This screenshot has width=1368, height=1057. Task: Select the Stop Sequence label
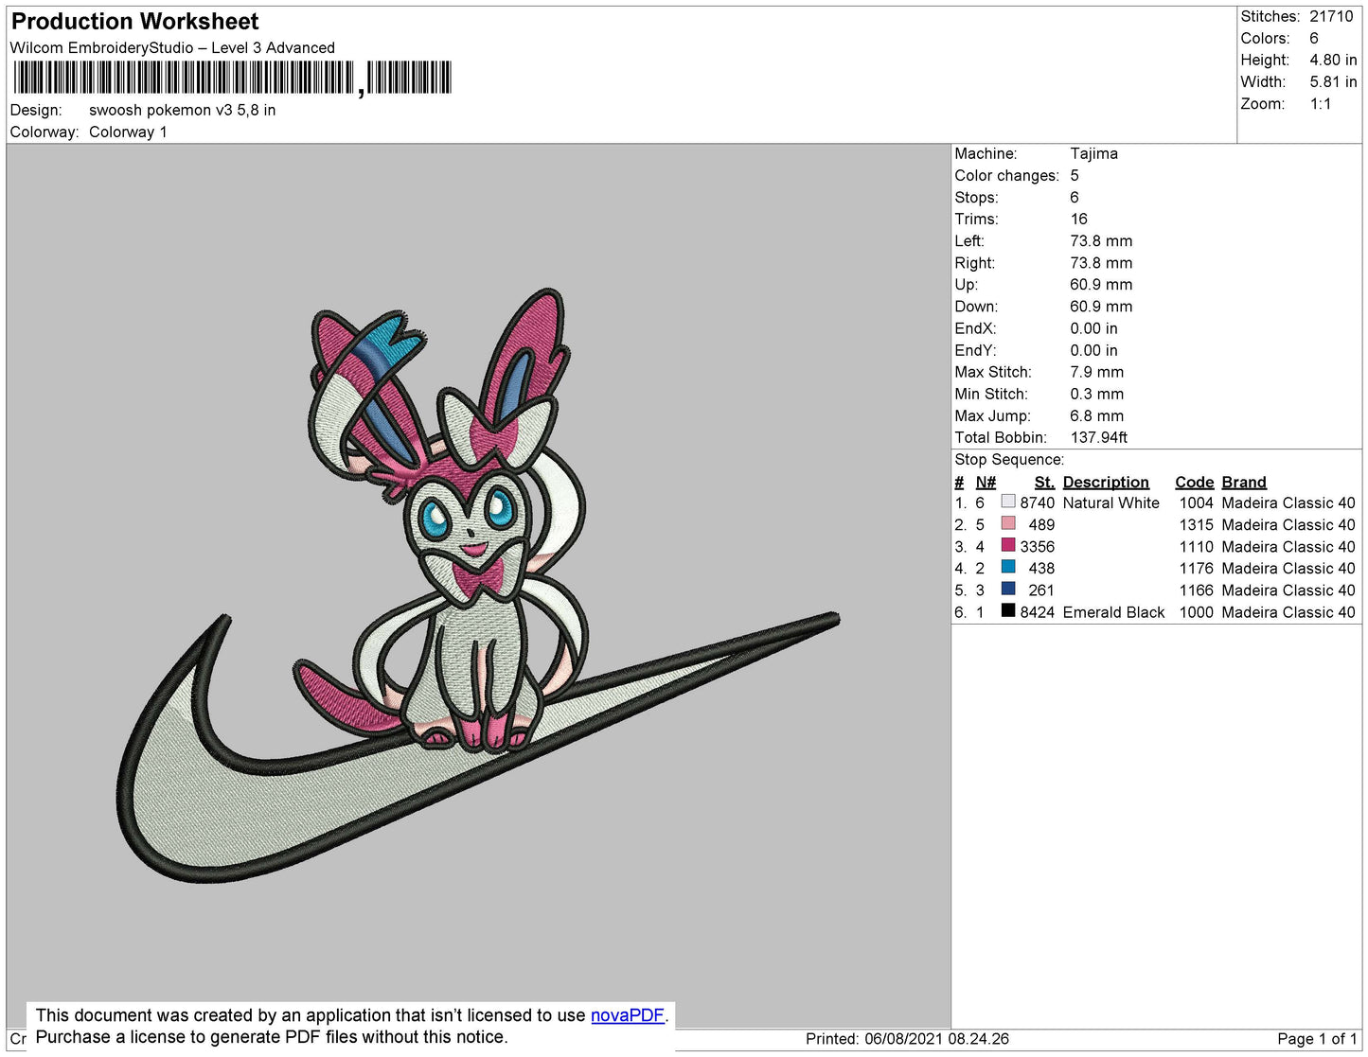point(1009,460)
